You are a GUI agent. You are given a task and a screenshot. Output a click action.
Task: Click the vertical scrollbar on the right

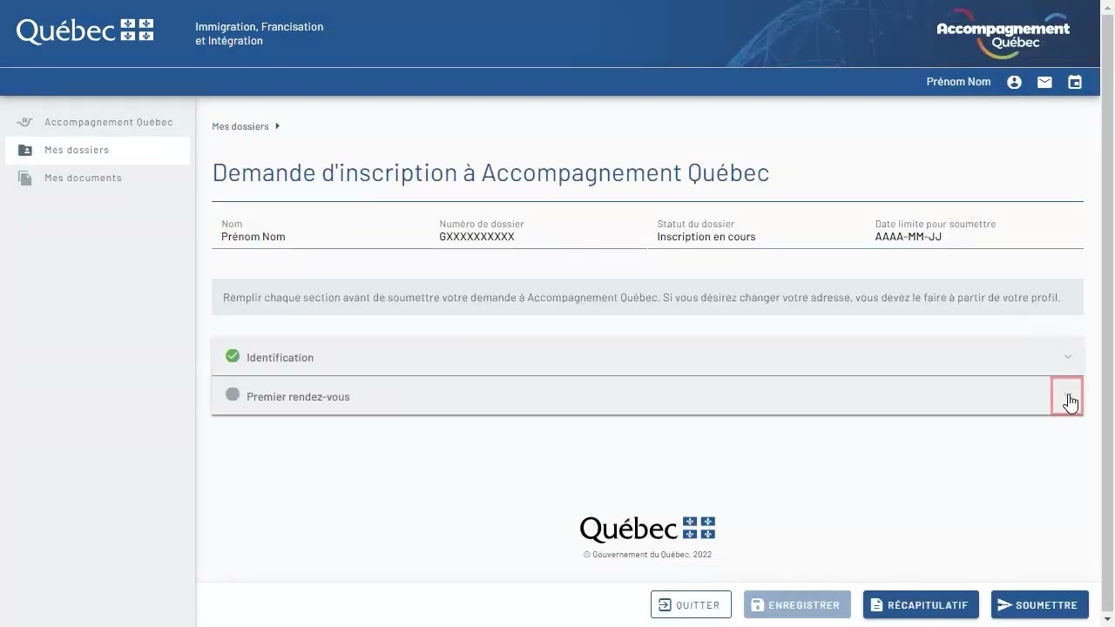tap(1108, 313)
